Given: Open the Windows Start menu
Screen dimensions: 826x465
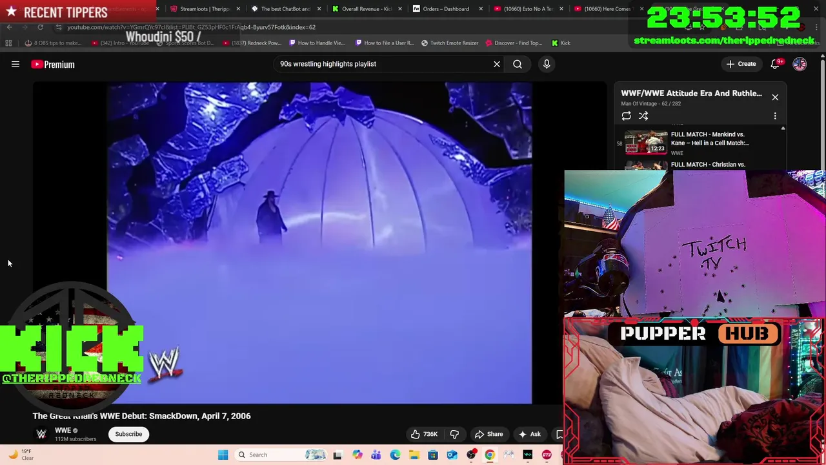Looking at the screenshot, I should 223,455.
